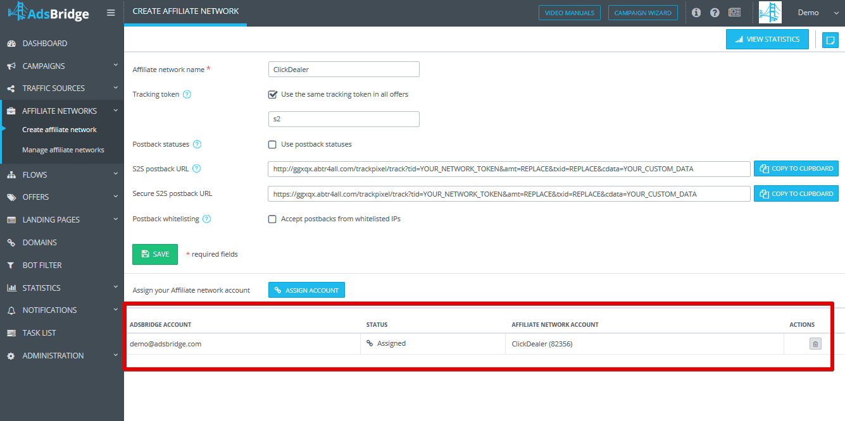Click the Flows sitemap icon

[x=11, y=175]
